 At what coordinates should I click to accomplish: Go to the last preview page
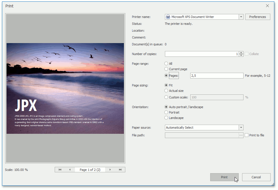point(120,169)
